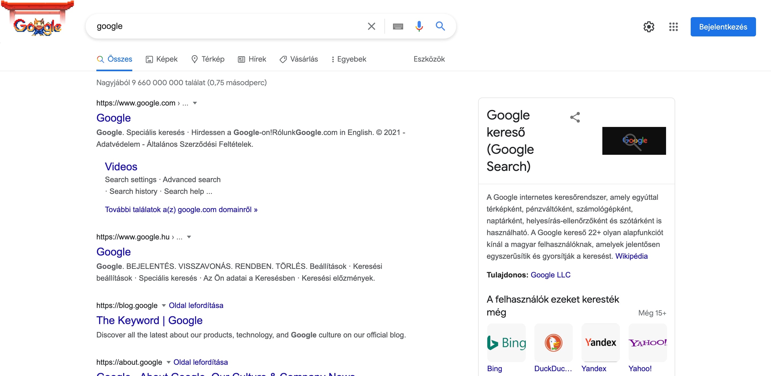Expand dropdown arrow next to www.google.com URL
This screenshot has height=376, width=771.
pyautogui.click(x=195, y=103)
